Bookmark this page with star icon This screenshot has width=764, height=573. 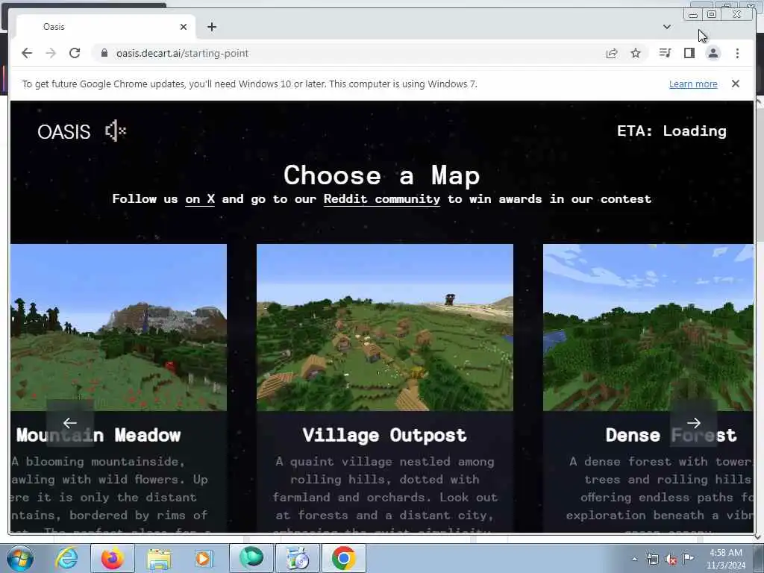[636, 53]
